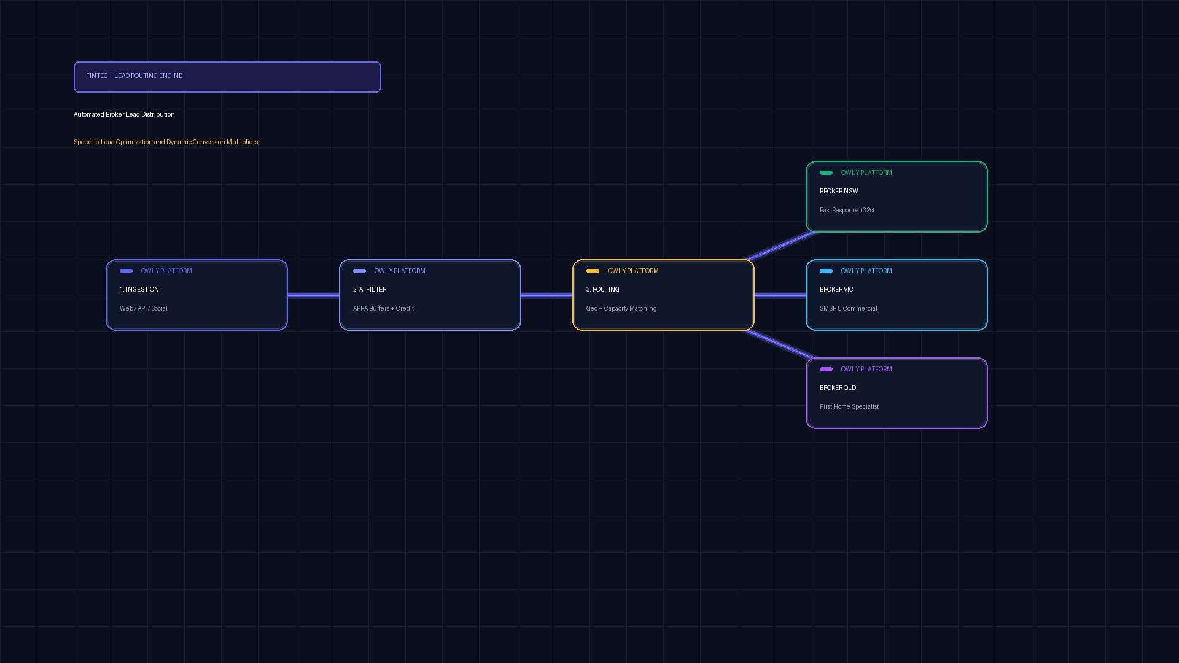
Task: Click 'Web / API / Social' description text
Action: click(x=144, y=308)
